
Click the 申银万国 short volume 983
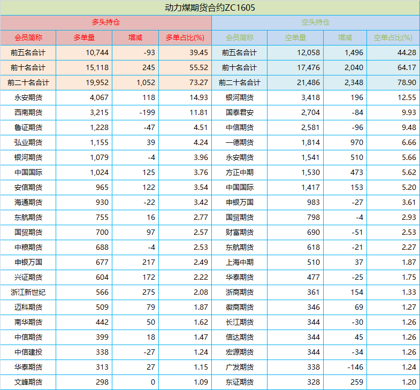pyautogui.click(x=314, y=203)
